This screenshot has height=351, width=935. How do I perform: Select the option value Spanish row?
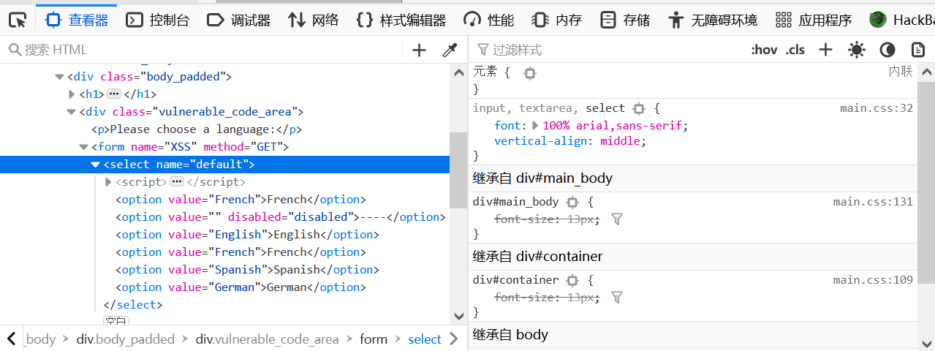coord(247,270)
